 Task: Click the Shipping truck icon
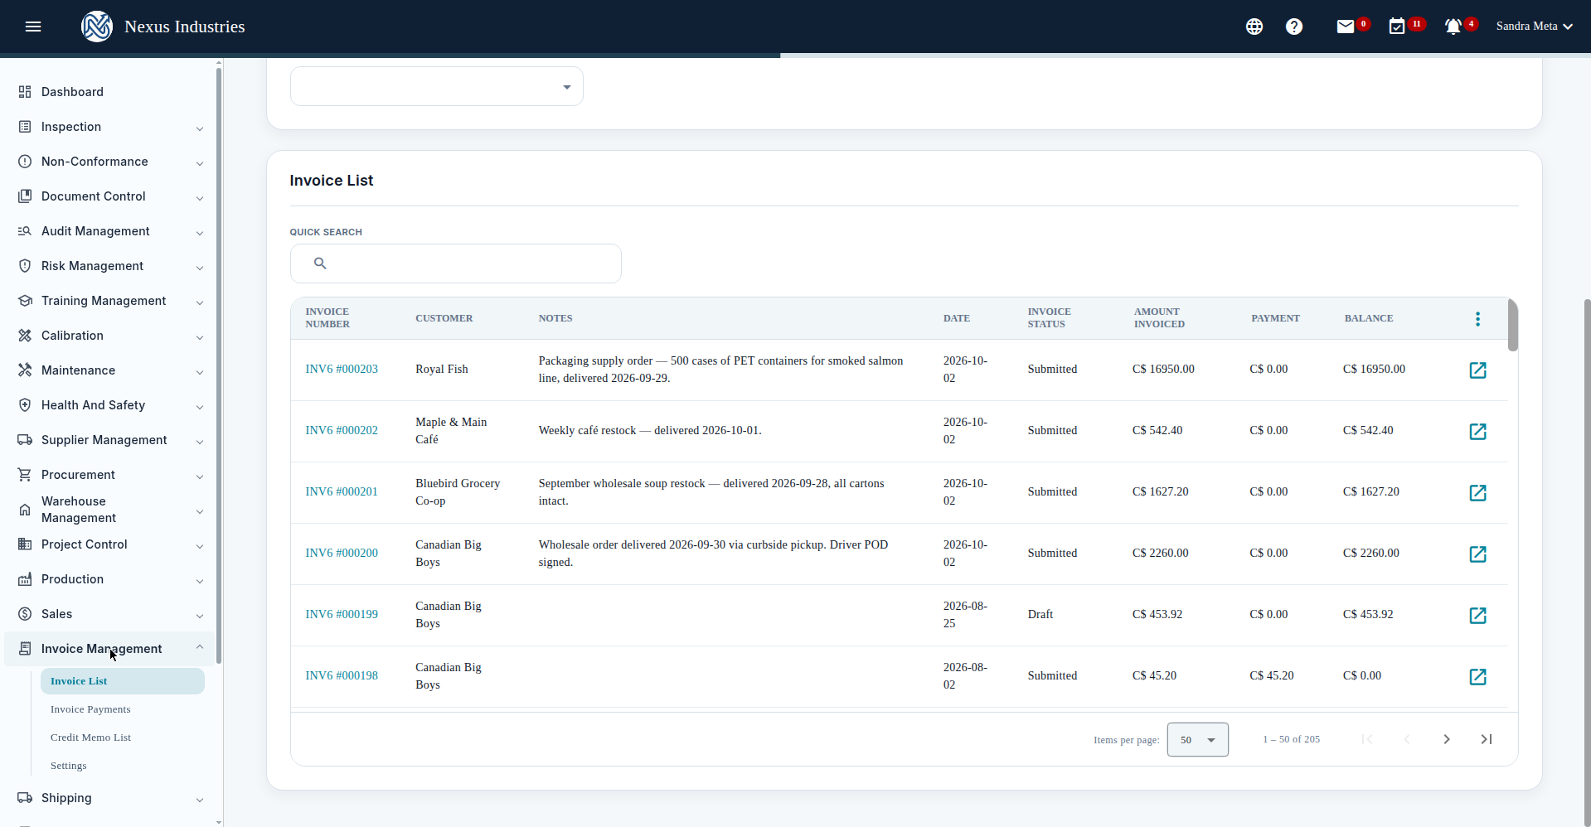[25, 798]
